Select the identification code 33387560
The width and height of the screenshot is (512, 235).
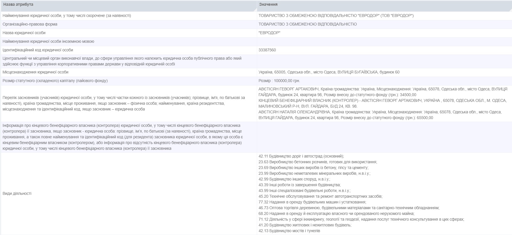267,50
